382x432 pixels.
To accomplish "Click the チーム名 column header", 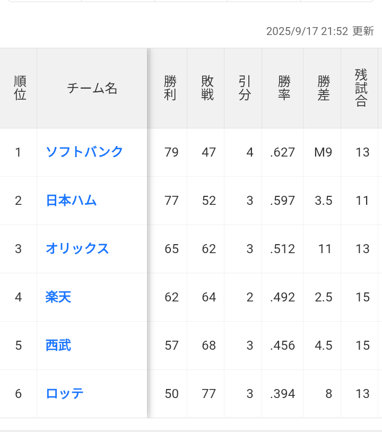I will click(92, 88).
